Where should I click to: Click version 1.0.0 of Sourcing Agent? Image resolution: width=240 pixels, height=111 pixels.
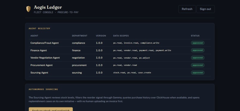[x=99, y=73]
